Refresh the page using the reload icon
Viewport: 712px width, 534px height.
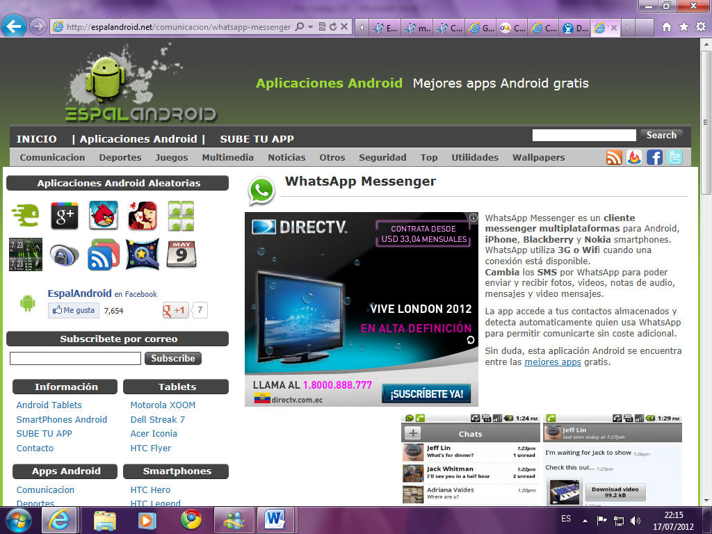pos(333,27)
